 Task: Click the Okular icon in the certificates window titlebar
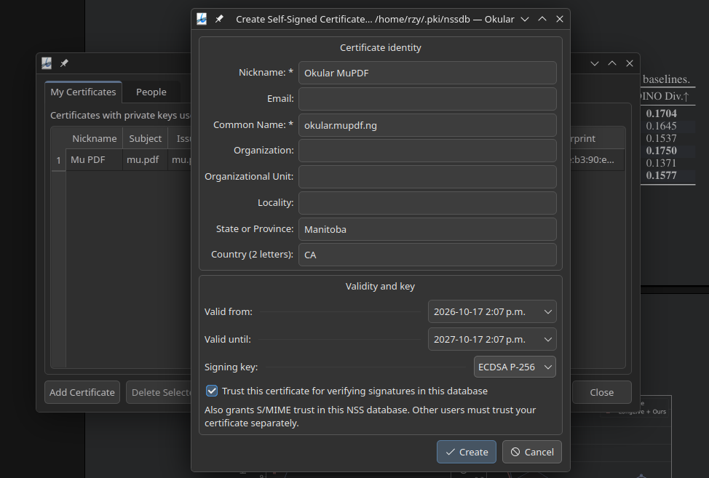[x=47, y=63]
